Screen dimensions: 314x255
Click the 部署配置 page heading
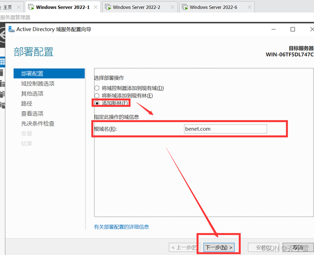coord(34,52)
